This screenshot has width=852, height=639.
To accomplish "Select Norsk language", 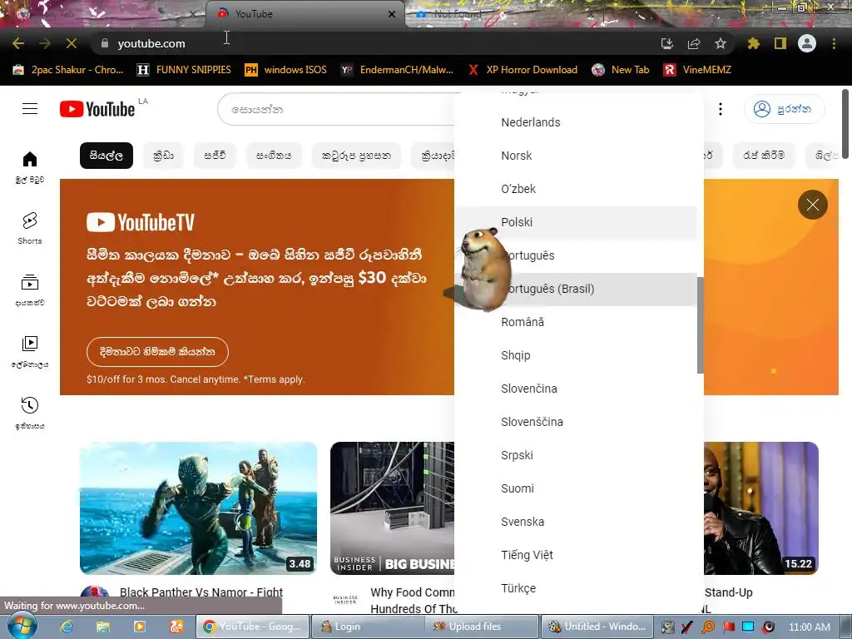I will [x=576, y=156].
